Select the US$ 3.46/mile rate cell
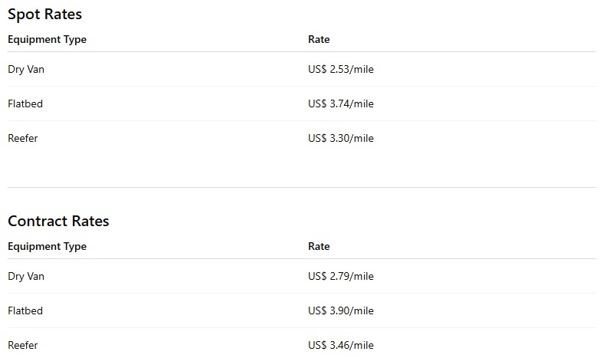603x358 pixels. (341, 345)
